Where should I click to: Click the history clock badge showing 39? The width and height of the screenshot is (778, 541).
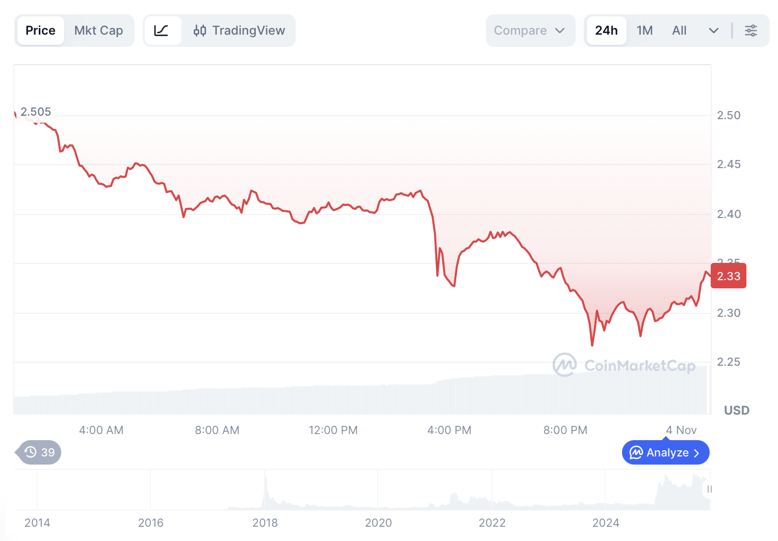(40, 452)
